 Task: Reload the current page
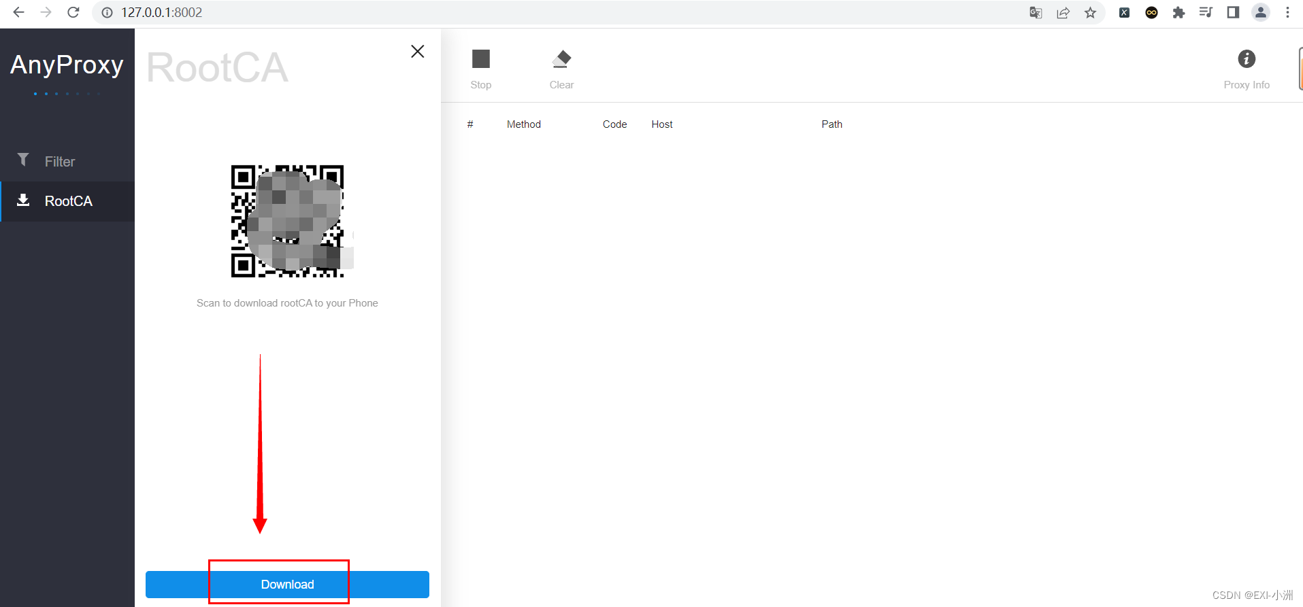(73, 12)
